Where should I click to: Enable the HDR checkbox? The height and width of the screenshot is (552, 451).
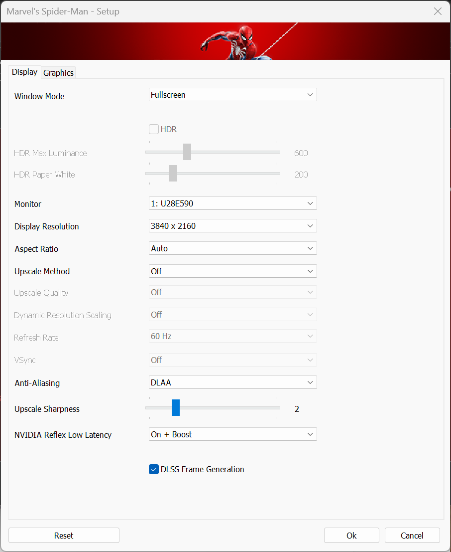[x=154, y=129]
